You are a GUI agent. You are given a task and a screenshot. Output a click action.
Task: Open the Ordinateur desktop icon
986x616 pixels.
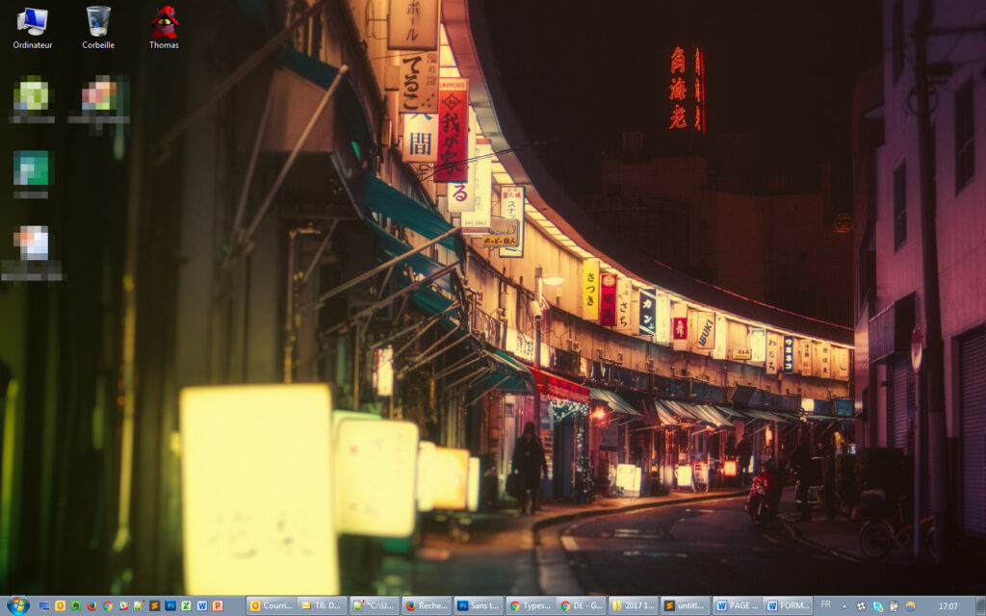click(35, 19)
